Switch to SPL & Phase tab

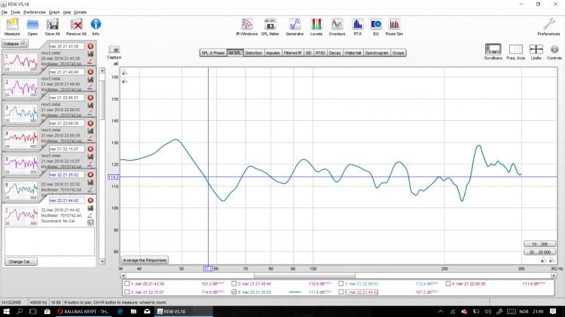[x=213, y=53]
